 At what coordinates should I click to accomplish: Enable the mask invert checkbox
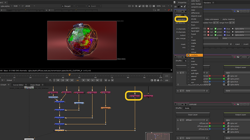coord(242,44)
